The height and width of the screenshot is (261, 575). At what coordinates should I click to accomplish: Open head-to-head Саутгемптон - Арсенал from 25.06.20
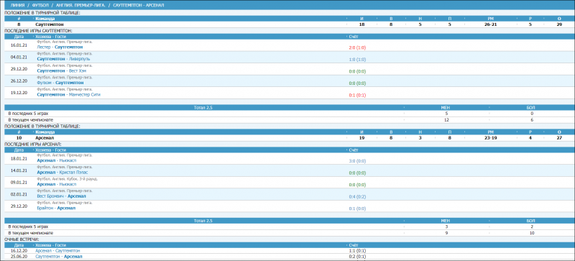pyautogui.click(x=58, y=257)
